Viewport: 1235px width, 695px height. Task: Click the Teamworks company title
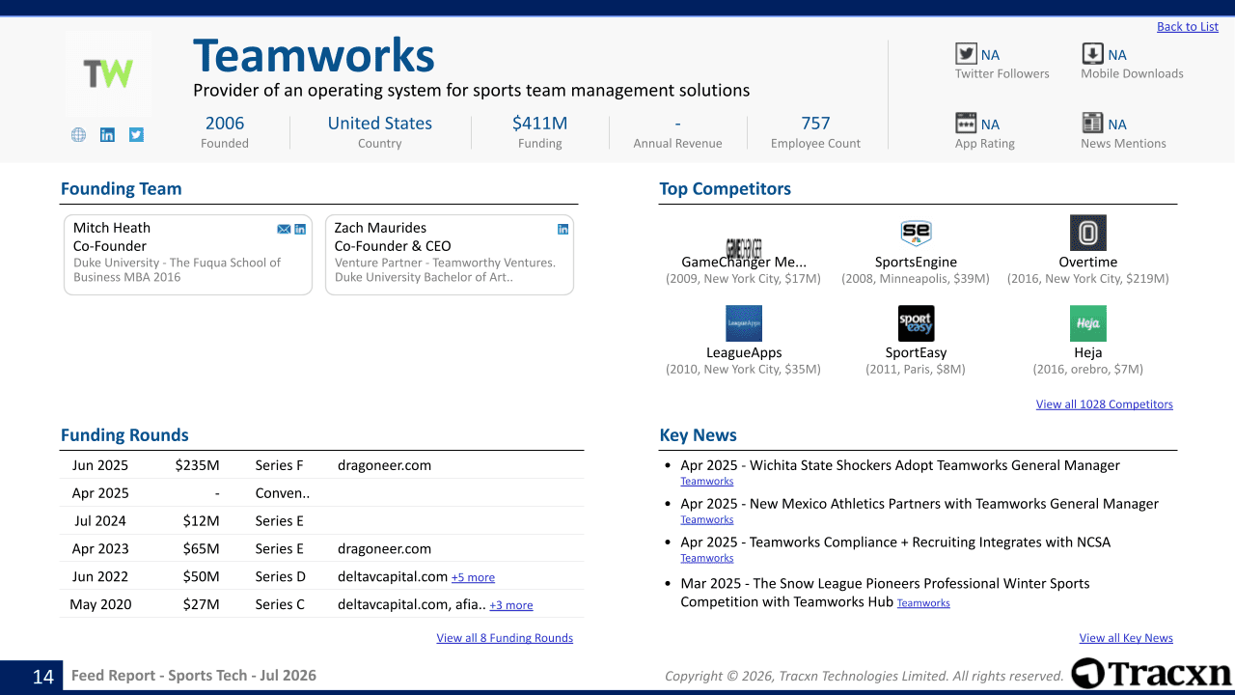click(314, 56)
